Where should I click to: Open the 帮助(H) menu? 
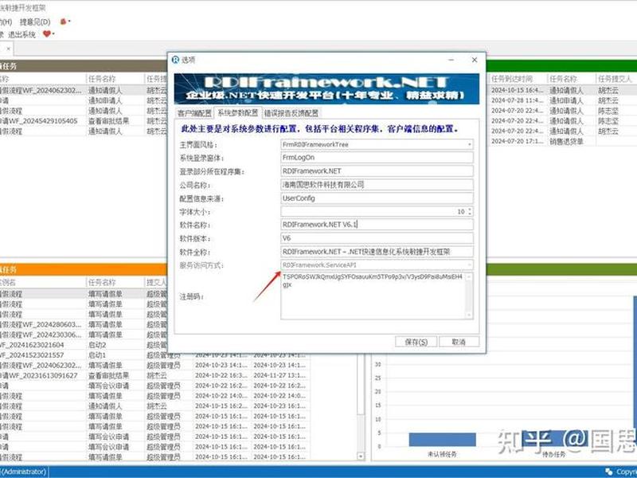(x=6, y=22)
